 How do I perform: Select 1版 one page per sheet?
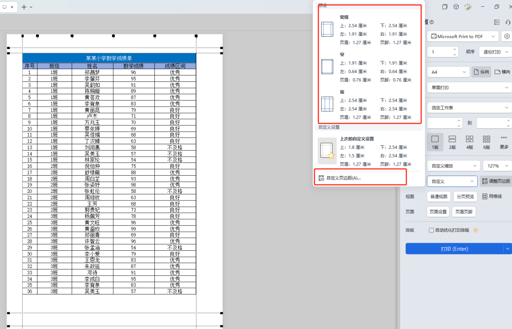[x=435, y=142]
